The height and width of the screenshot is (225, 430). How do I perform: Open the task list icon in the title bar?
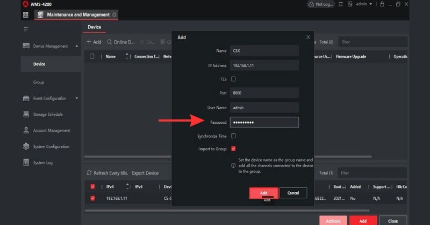coord(341,4)
